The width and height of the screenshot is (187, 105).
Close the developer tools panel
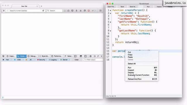click(101, 56)
